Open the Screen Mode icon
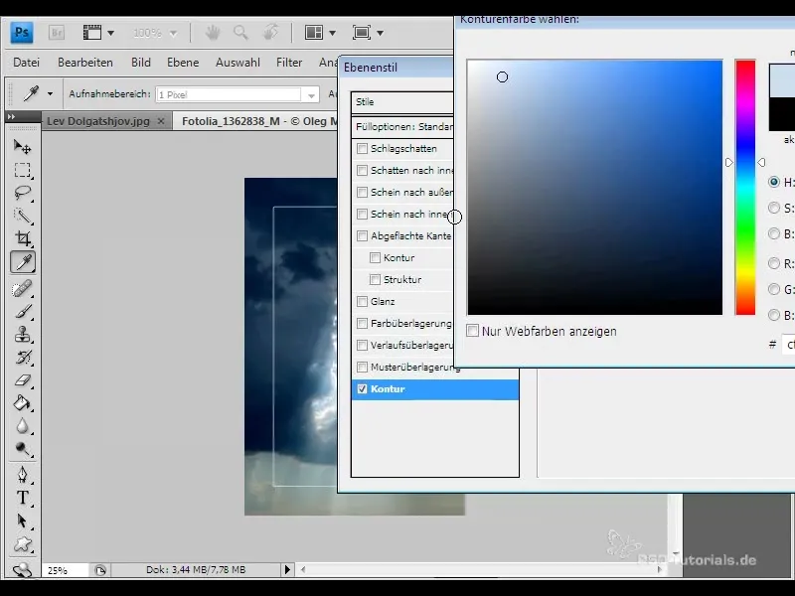Screen dimensions: 795x596 [362, 33]
